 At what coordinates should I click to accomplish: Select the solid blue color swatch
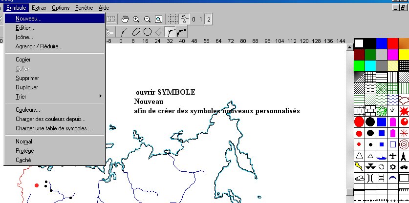click(x=381, y=43)
